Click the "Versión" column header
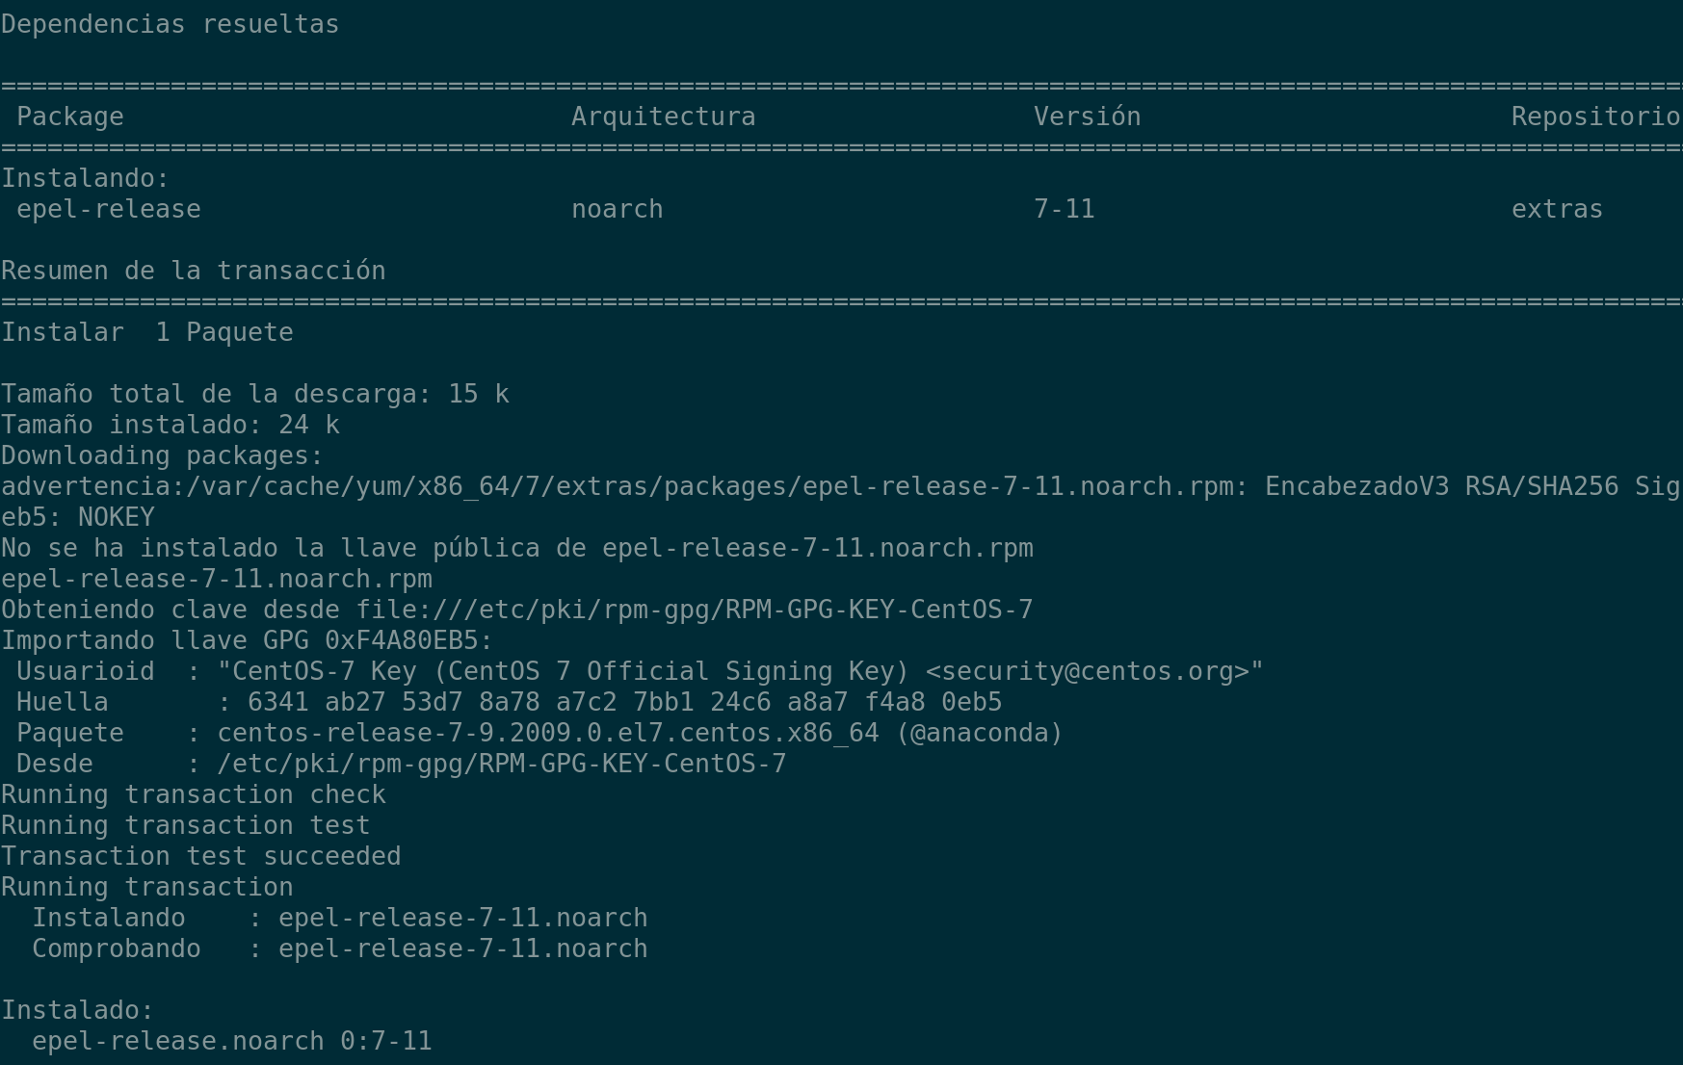Screen dimensions: 1683x1065 click(1087, 117)
